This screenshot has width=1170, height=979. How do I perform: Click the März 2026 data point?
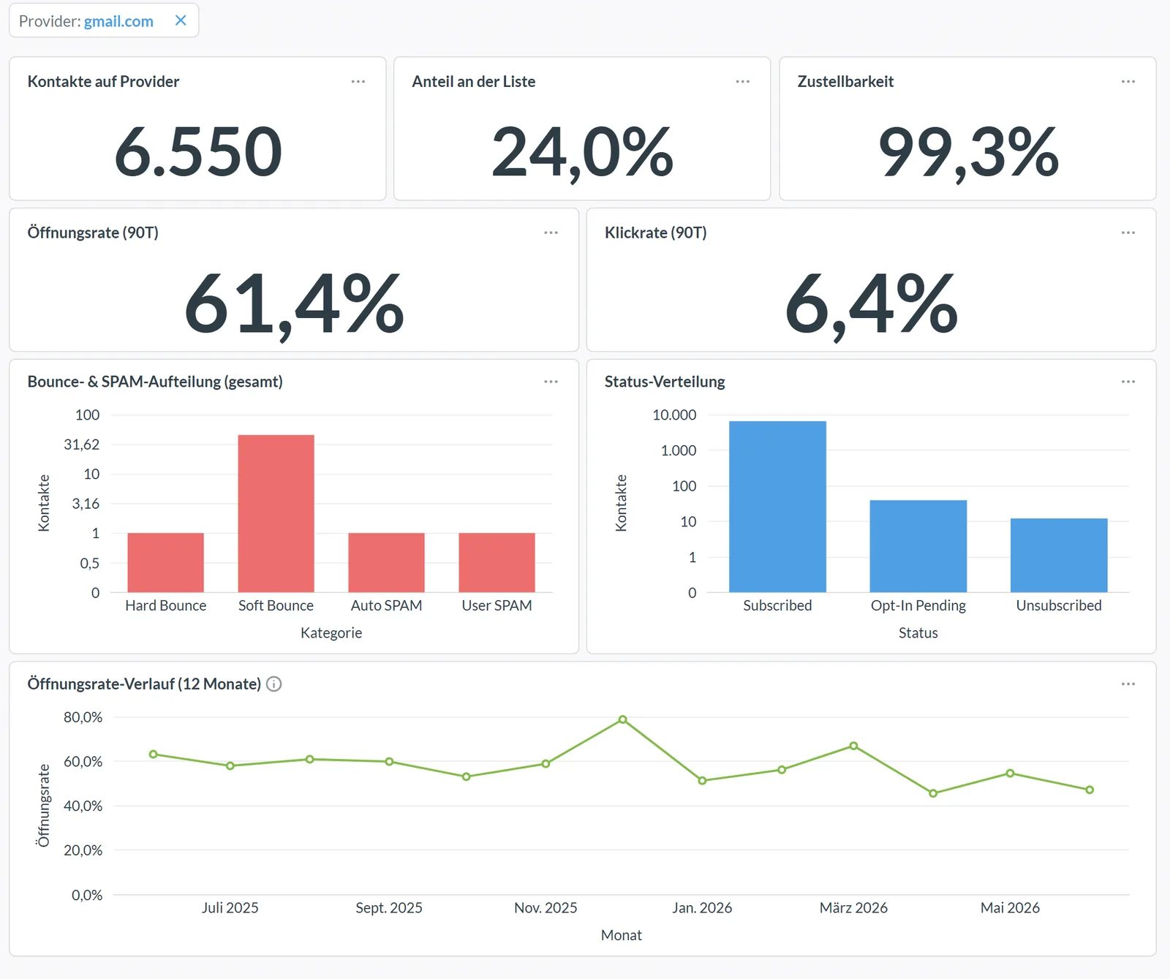[x=853, y=746]
